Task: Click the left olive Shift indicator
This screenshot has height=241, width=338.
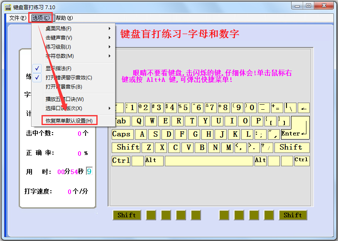Action: click(127, 215)
